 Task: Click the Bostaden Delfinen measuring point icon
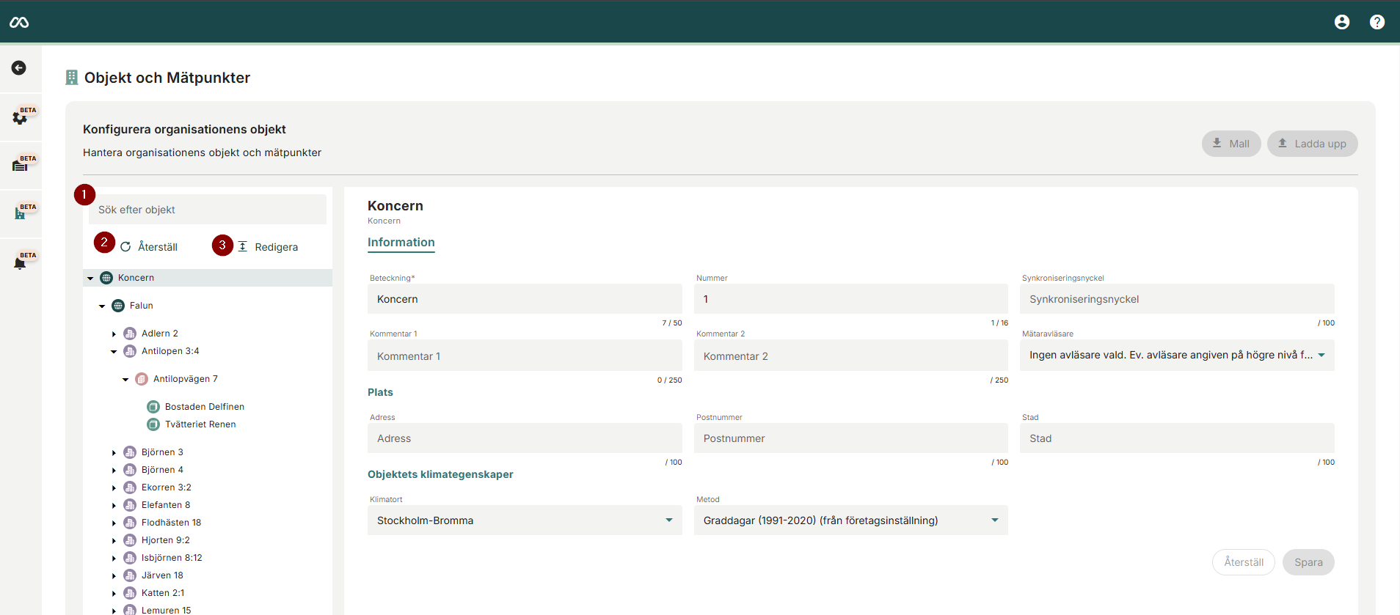pos(153,407)
